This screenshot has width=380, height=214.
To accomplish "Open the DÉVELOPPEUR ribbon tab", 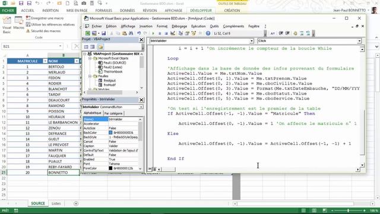I will tap(201, 11).
